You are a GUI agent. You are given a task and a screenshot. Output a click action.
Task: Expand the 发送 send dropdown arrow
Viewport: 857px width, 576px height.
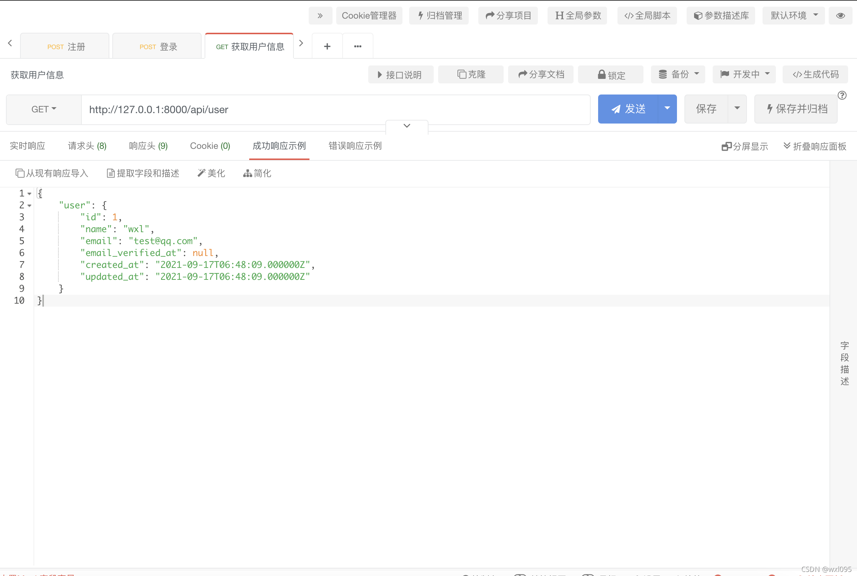pos(667,109)
